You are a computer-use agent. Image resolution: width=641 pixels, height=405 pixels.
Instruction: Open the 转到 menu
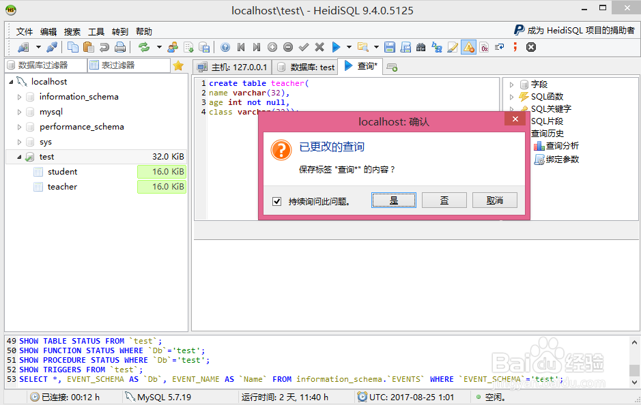pyautogui.click(x=119, y=31)
